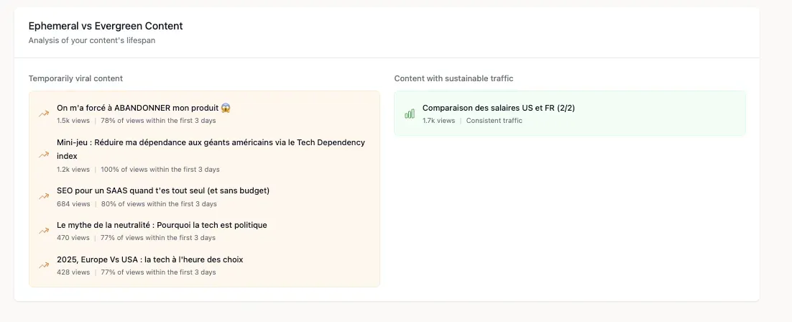The height and width of the screenshot is (322, 792).
Task: Click the "Ephemeral vs Evergreen Content" heading
Action: pos(106,26)
